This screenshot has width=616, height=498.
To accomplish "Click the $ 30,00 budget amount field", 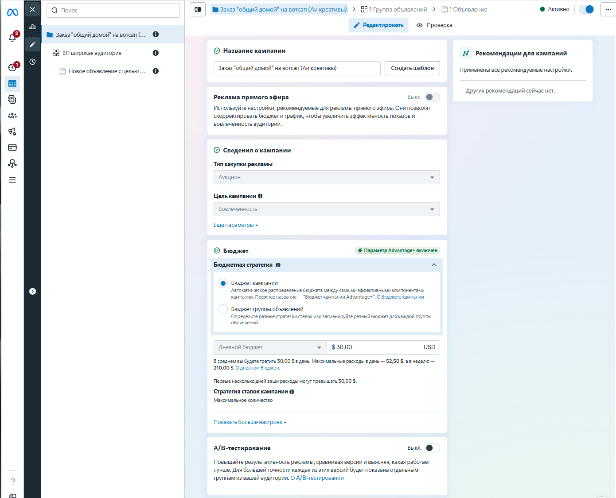I will 383,347.
